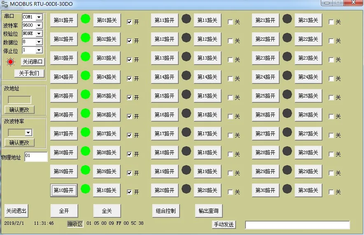The image size is (364, 235).
Task: Click the 全开 button
Action: 64,211
